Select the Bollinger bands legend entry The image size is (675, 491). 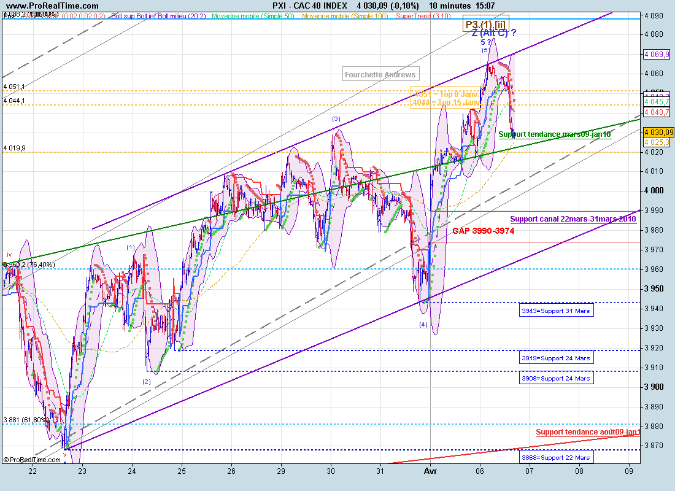(x=158, y=16)
